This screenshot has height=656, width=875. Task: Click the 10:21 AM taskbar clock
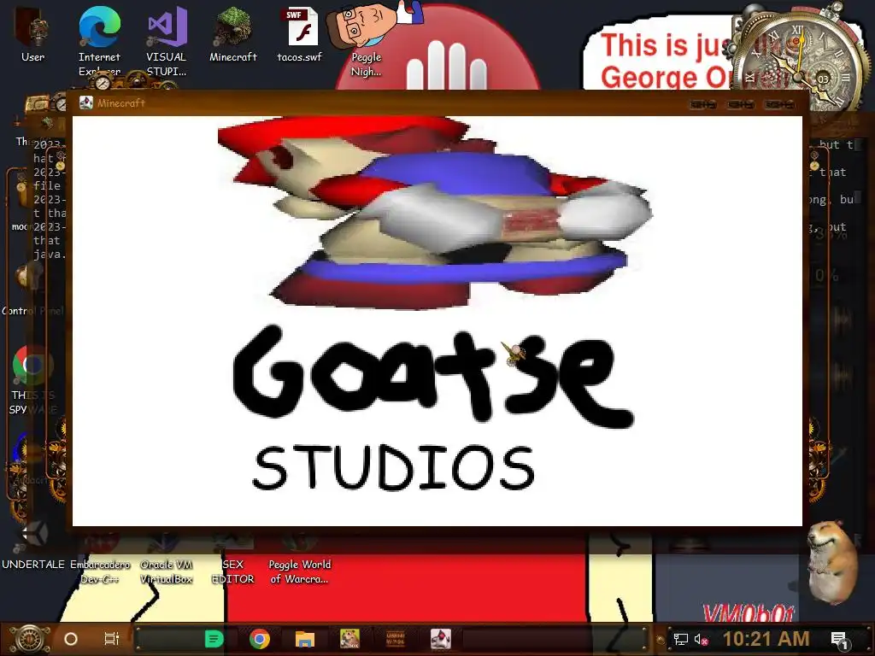766,639
